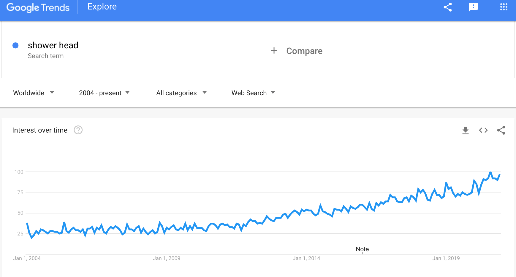Share the Interest over time chart
Screen dimensions: 516x277
501,130
